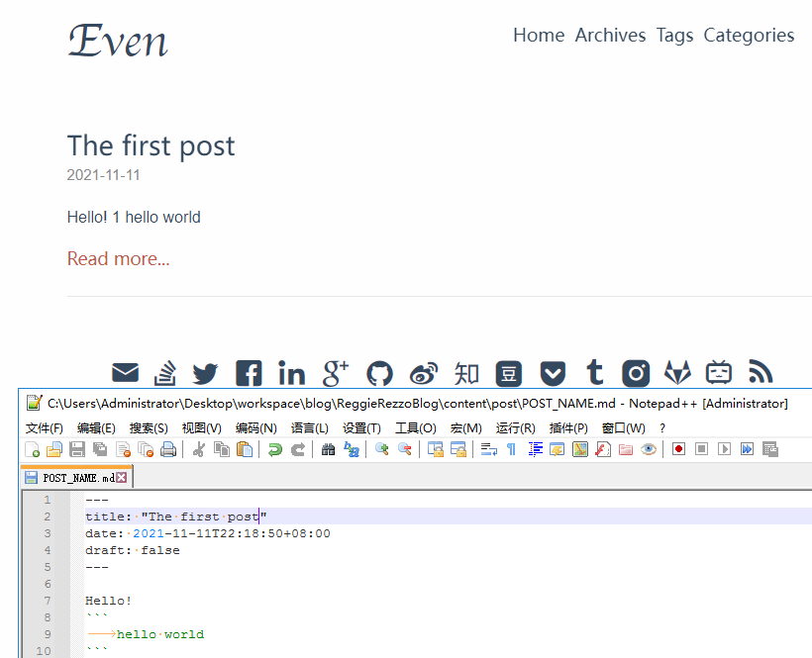Toggle show all characters pilcrow icon
This screenshot has height=658, width=812.
coord(512,449)
